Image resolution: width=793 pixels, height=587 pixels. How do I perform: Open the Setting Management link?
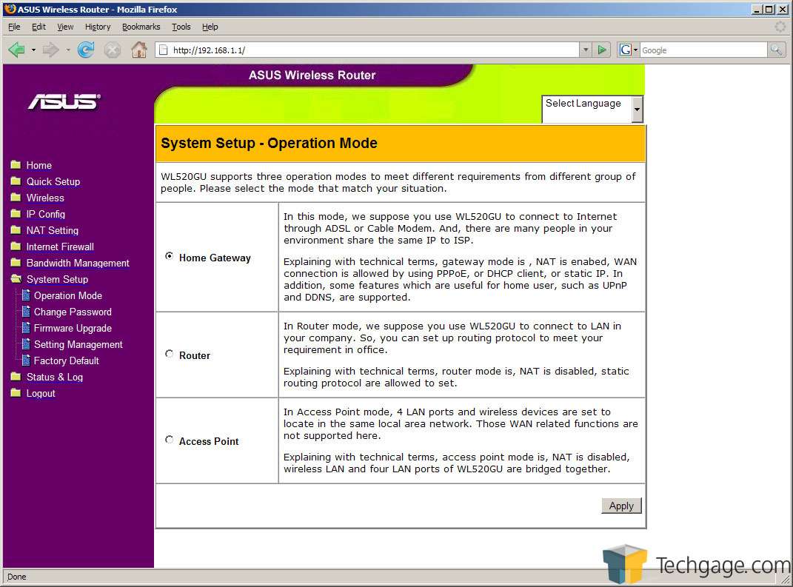tap(78, 344)
